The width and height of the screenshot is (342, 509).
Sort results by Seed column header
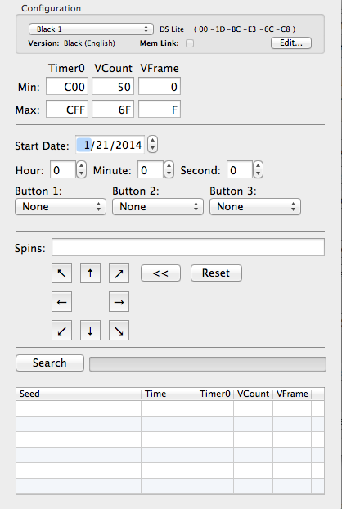click(x=79, y=394)
